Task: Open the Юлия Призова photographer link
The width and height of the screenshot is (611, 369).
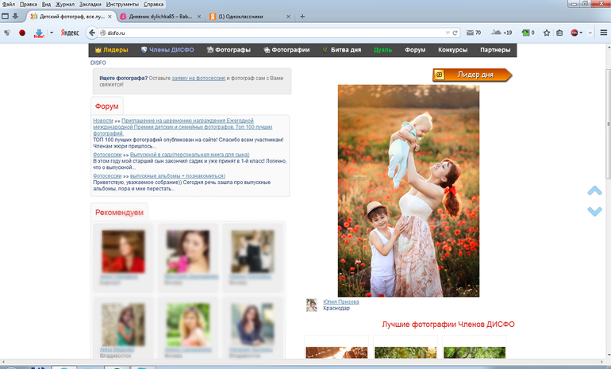Action: pos(341,302)
